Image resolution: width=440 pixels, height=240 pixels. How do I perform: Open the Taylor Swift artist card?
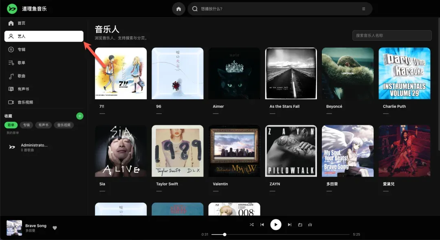click(x=178, y=151)
